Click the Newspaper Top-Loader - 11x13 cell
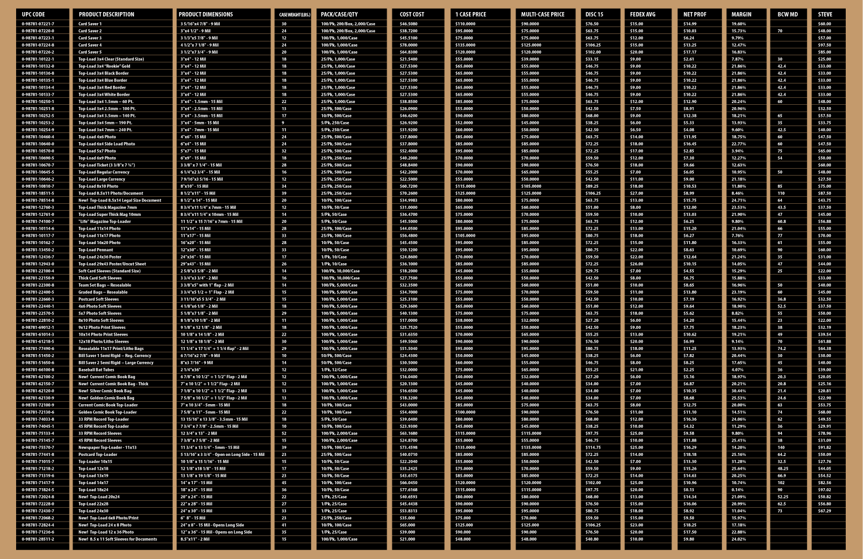 [108, 447]
